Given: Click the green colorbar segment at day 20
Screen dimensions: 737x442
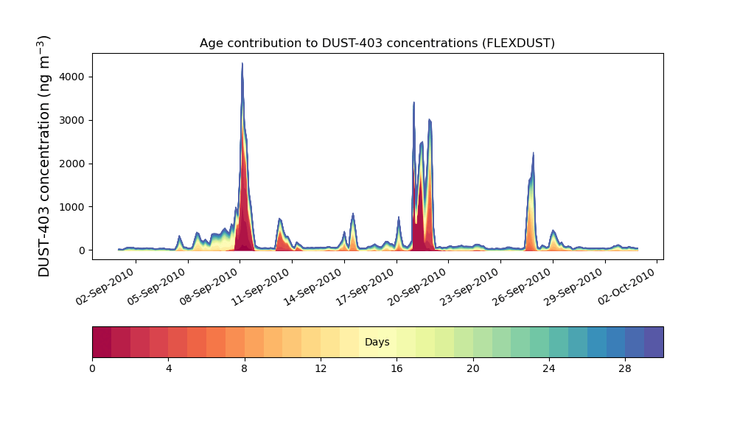Looking at the screenshot, I should [x=483, y=342].
